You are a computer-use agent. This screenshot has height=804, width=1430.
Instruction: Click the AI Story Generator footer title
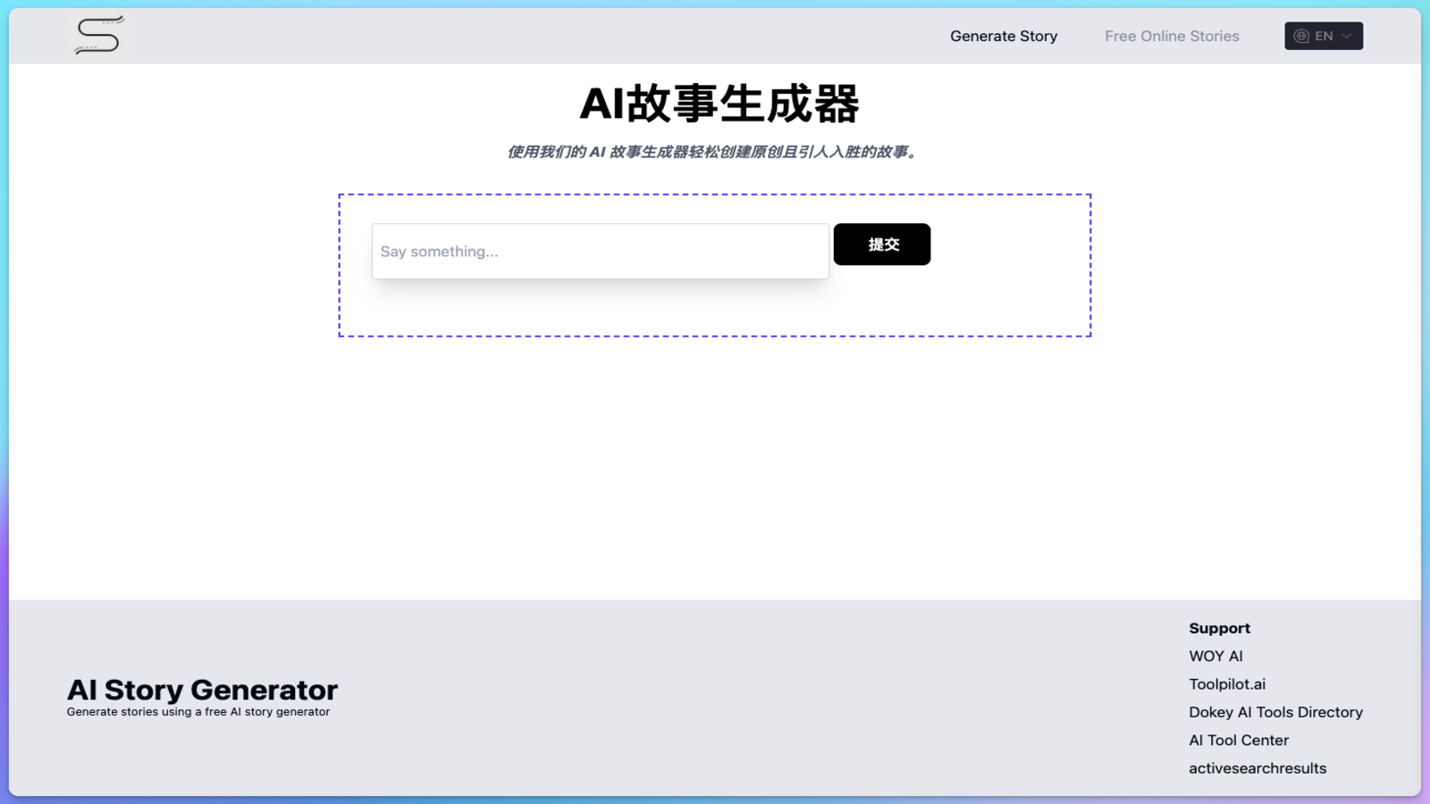(201, 689)
